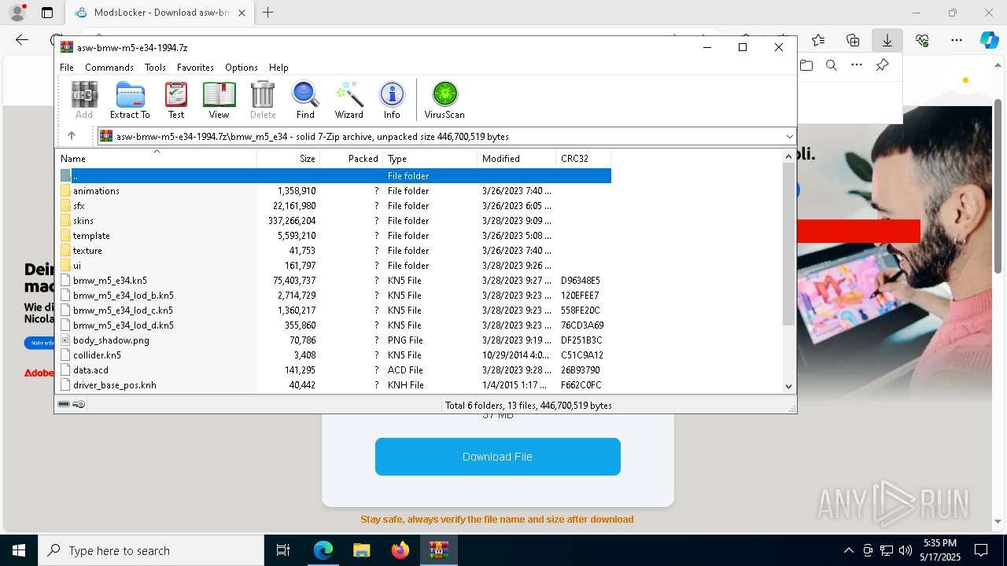Image resolution: width=1007 pixels, height=566 pixels.
Task: Sort by the Modified column header
Action: pyautogui.click(x=516, y=158)
